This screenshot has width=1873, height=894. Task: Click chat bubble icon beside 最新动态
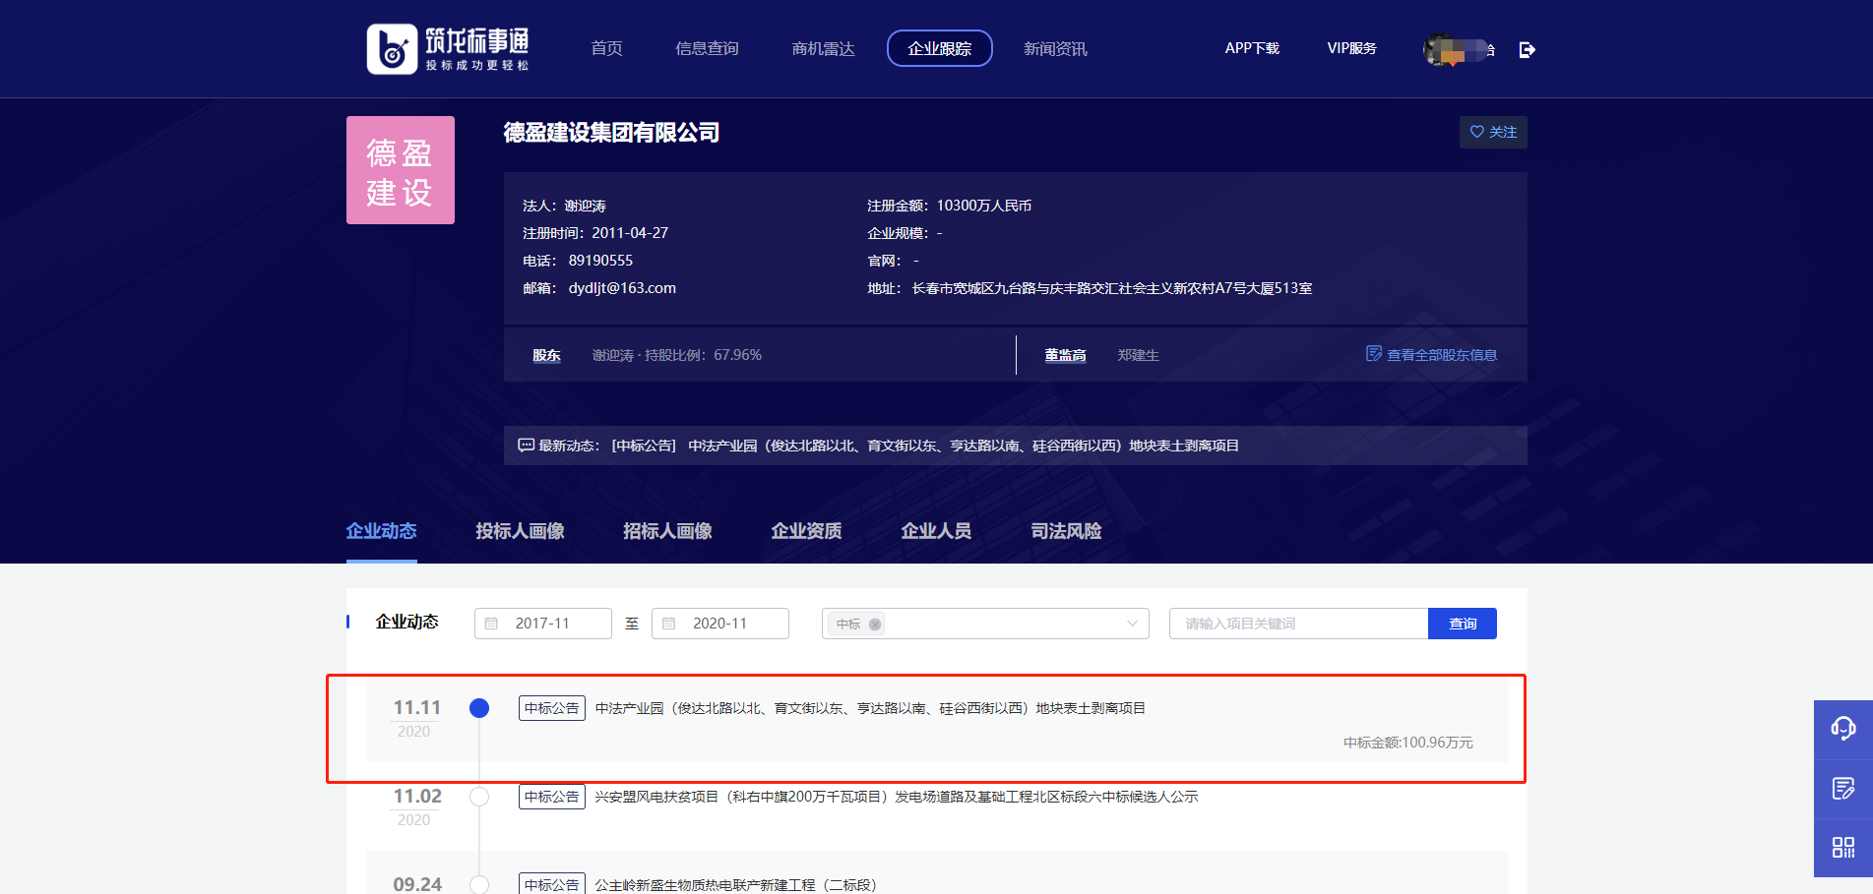526,445
